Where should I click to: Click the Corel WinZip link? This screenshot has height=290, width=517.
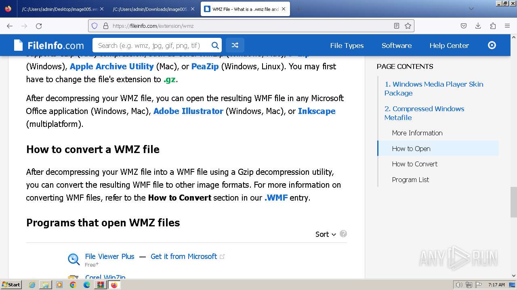(105, 278)
